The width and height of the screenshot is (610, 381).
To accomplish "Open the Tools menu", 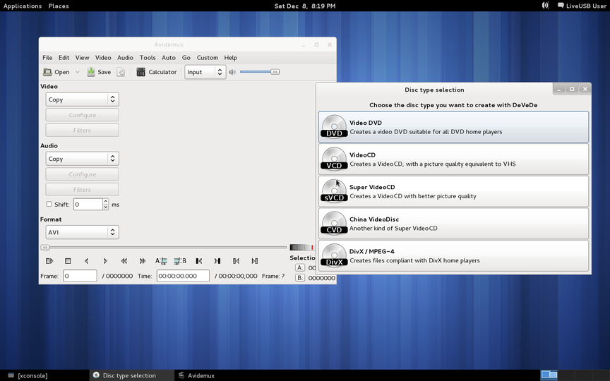I will pyautogui.click(x=147, y=58).
